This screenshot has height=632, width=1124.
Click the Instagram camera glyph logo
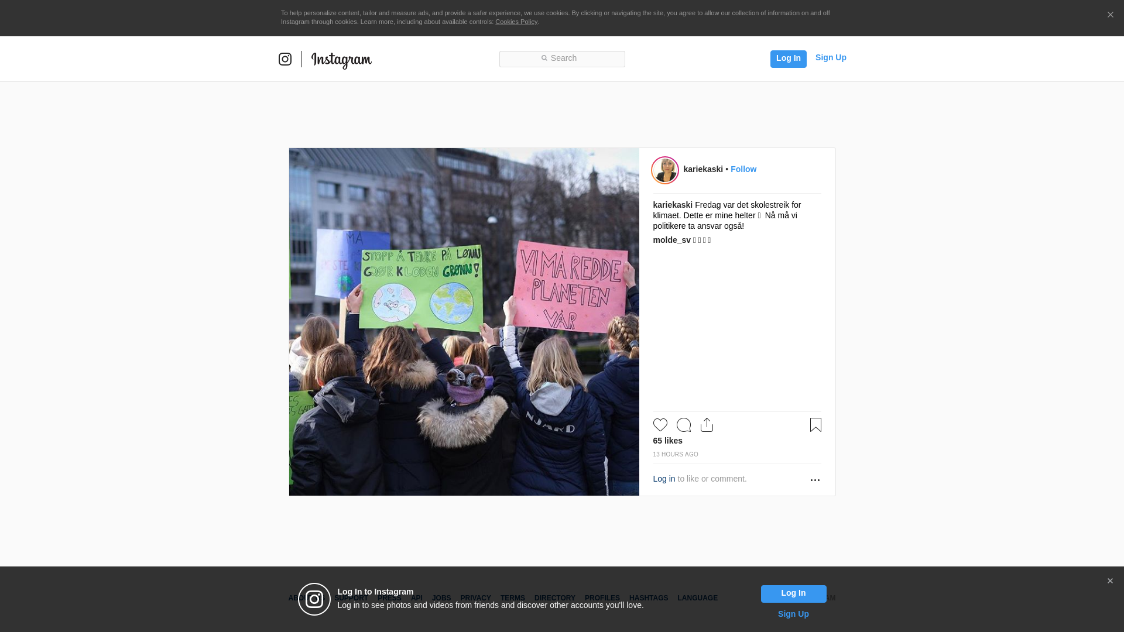click(285, 59)
